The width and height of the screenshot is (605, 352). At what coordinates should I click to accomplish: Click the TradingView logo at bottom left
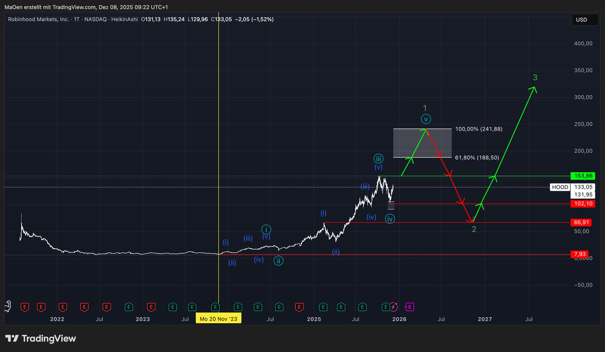point(41,339)
